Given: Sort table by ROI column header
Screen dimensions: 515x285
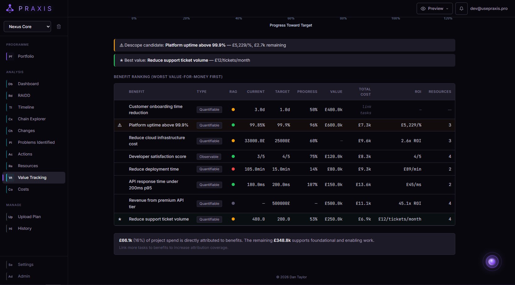Looking at the screenshot, I should (418, 92).
